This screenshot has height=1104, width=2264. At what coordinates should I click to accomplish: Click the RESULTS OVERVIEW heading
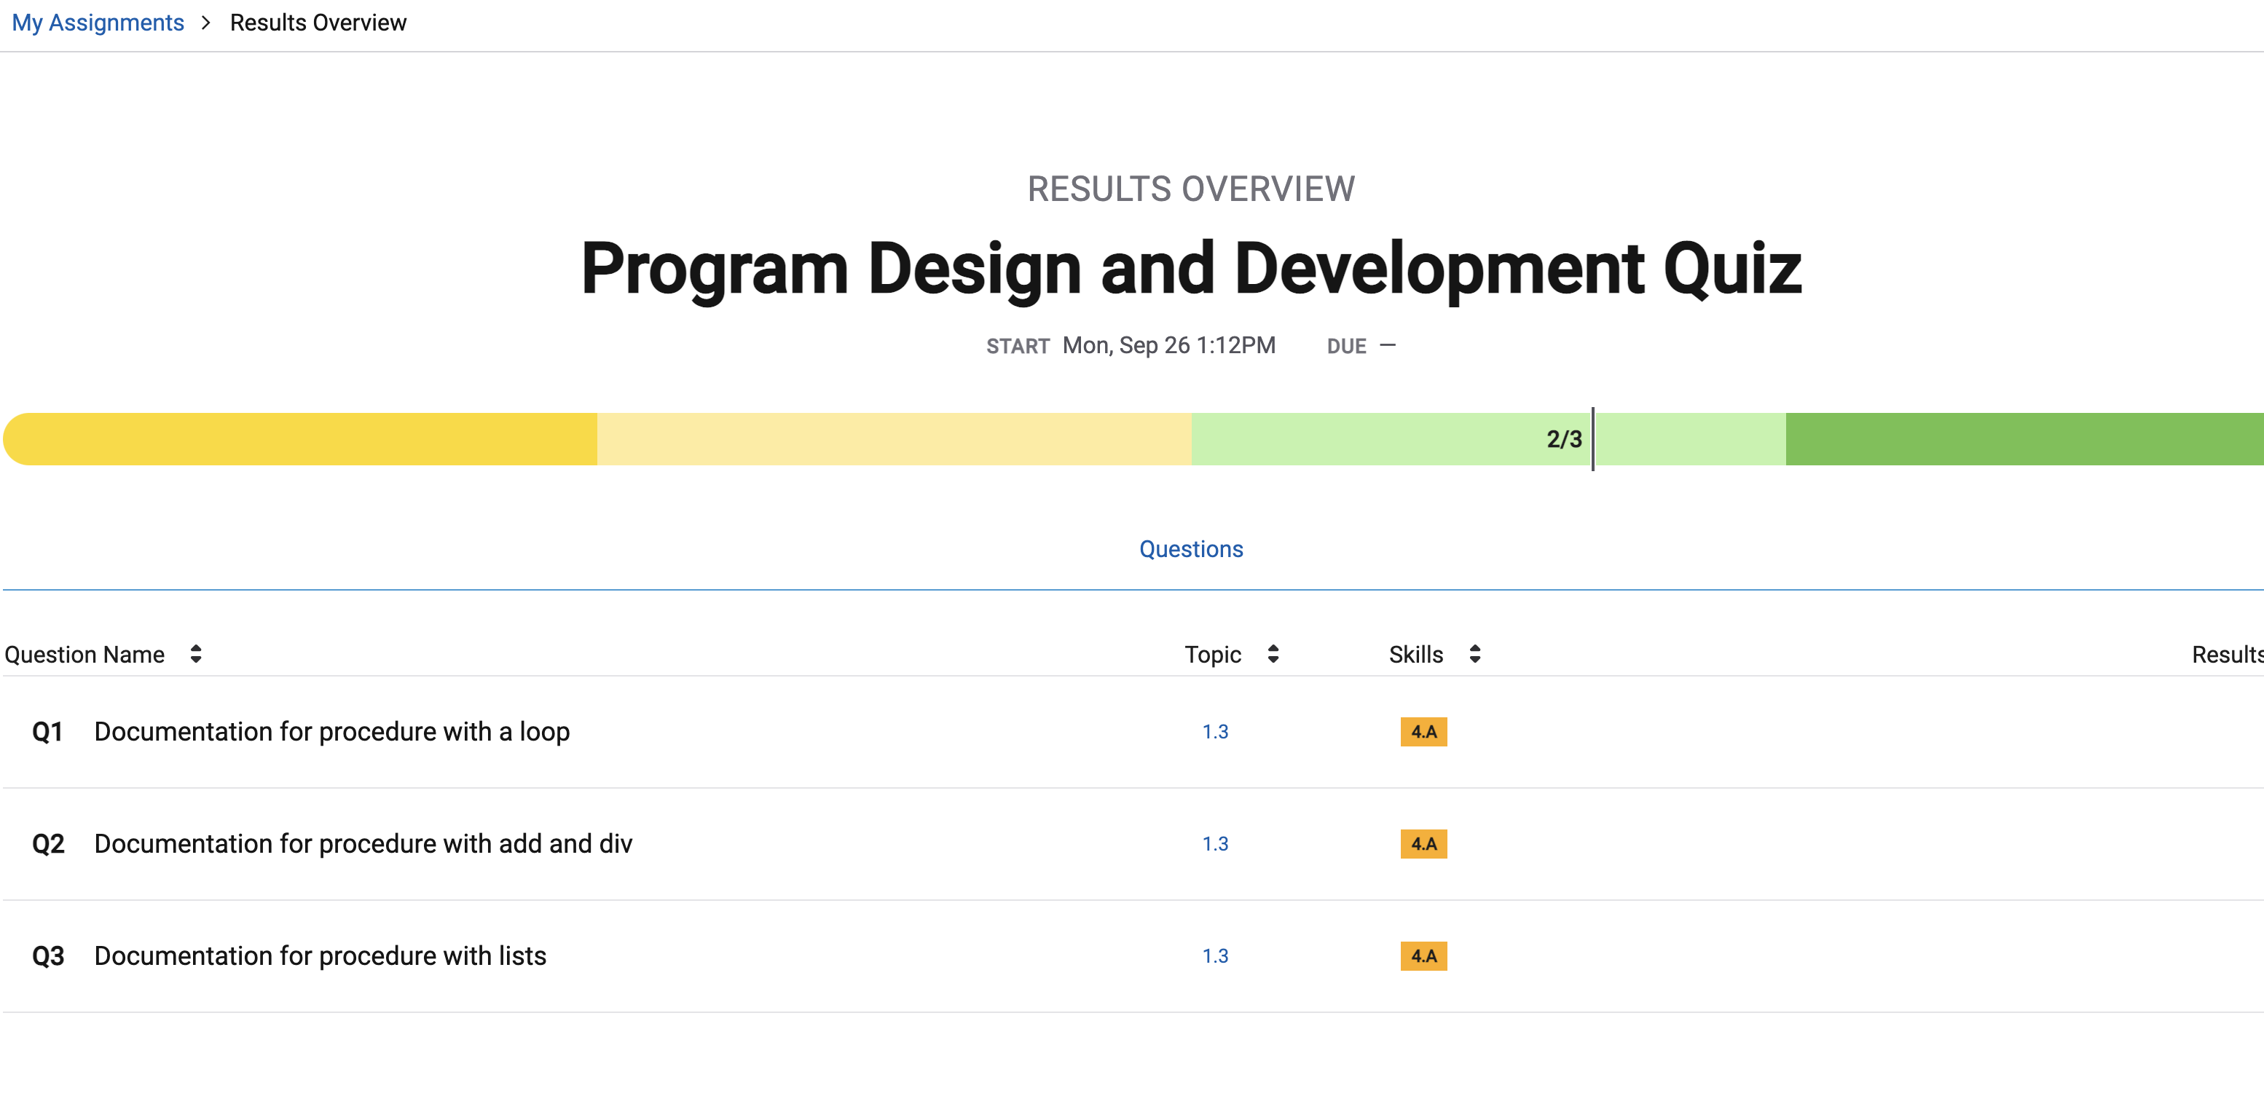coord(1191,189)
